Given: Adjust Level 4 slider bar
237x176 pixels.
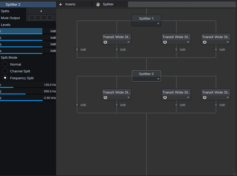Looking at the screenshot, I should point(21,51).
